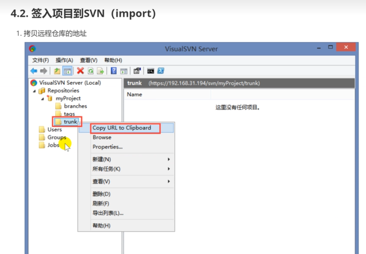Expand the 所有任务(K) submenu arrow
This screenshot has height=254, width=366.
click(169, 169)
